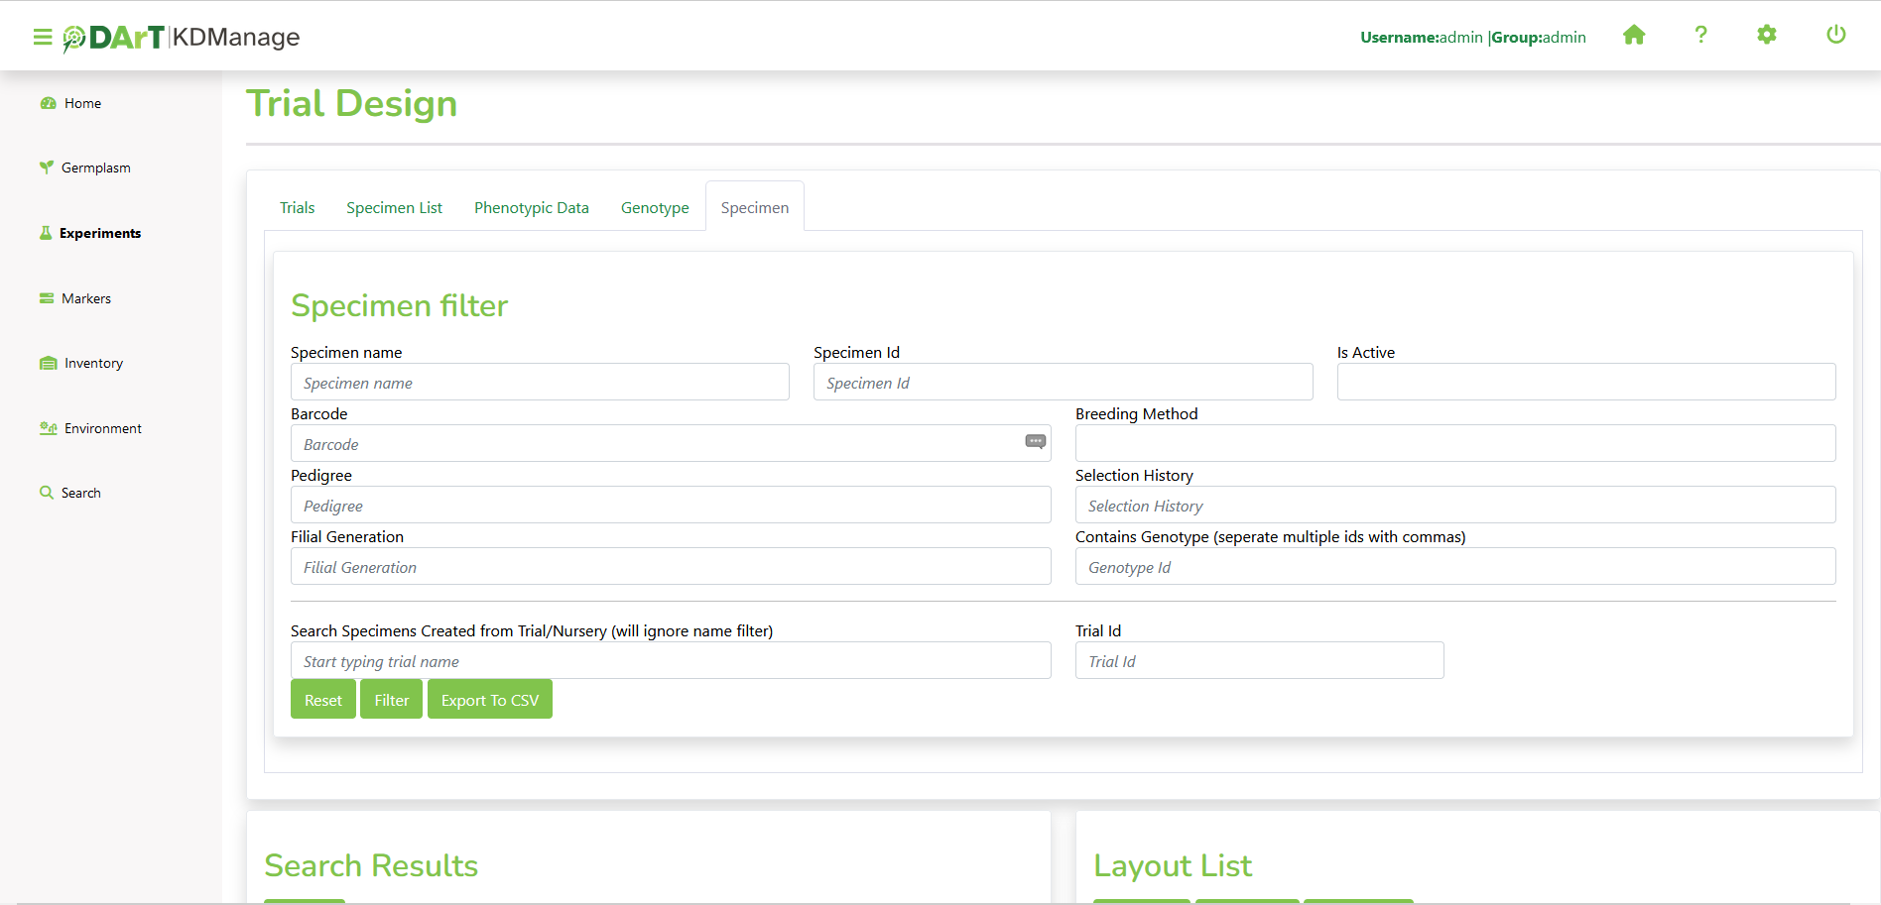
Task: Click the barcode field comment icon
Action: [x=1035, y=442]
